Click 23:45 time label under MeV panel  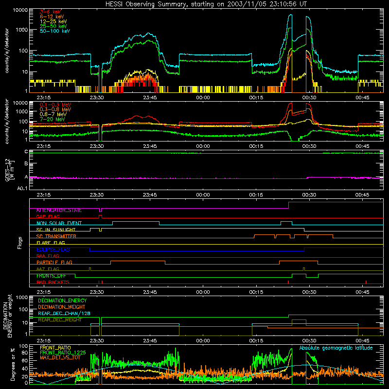point(150,146)
